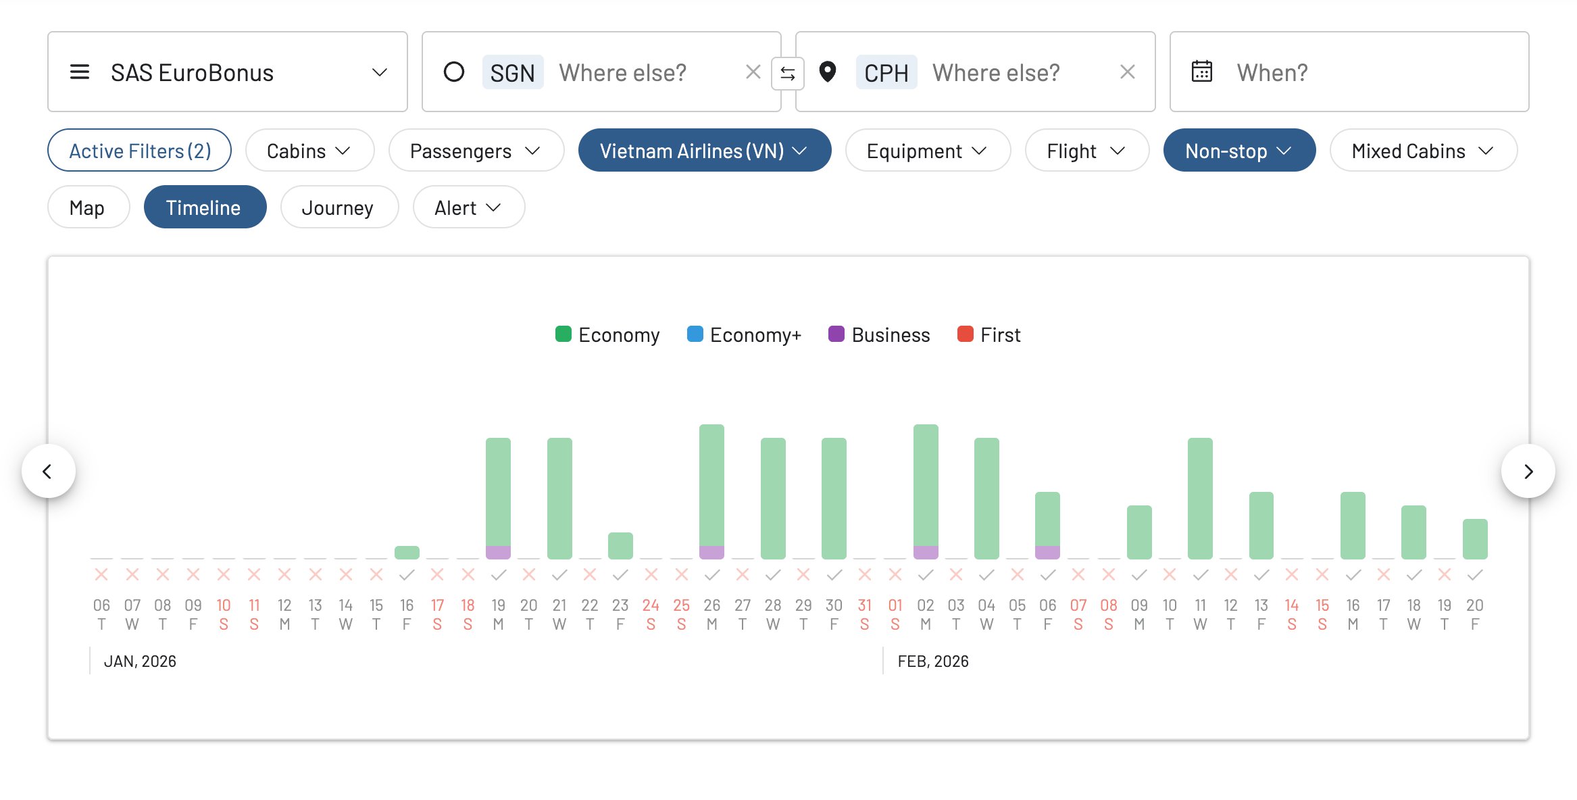1577x800 pixels.
Task: Advance timeline with right arrow button
Action: click(1528, 471)
